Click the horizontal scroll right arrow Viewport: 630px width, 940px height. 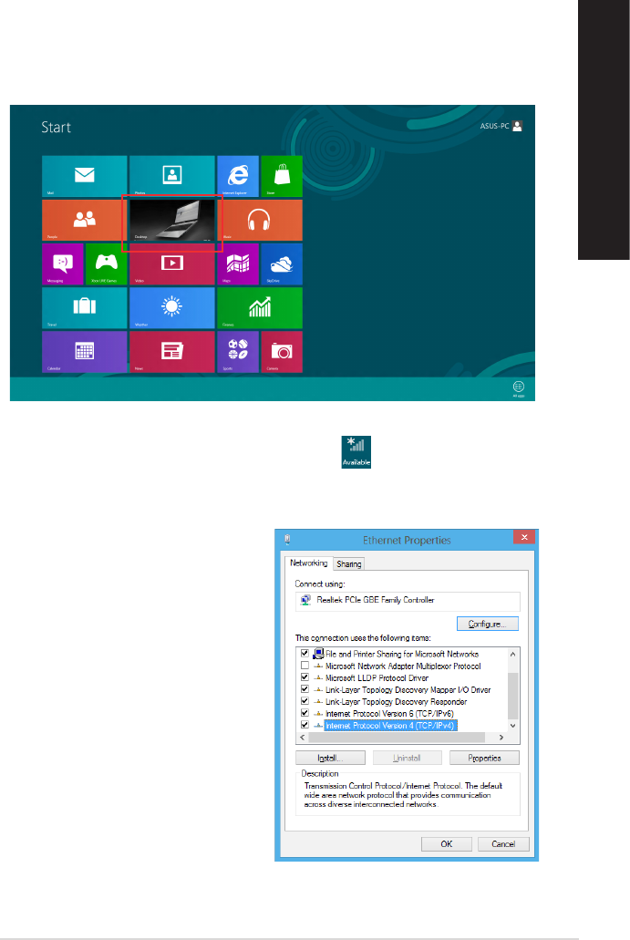click(x=501, y=738)
